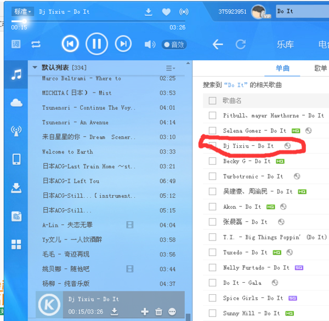Favorite the playing song with heart icon
The image size is (329, 321).
166,12
